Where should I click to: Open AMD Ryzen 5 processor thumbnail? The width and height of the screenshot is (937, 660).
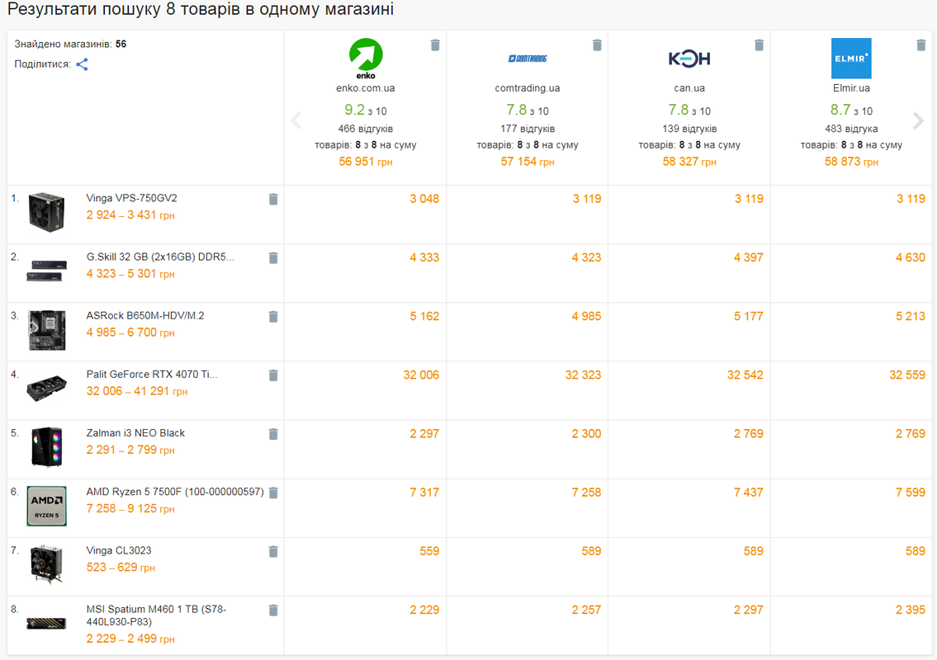pos(46,506)
